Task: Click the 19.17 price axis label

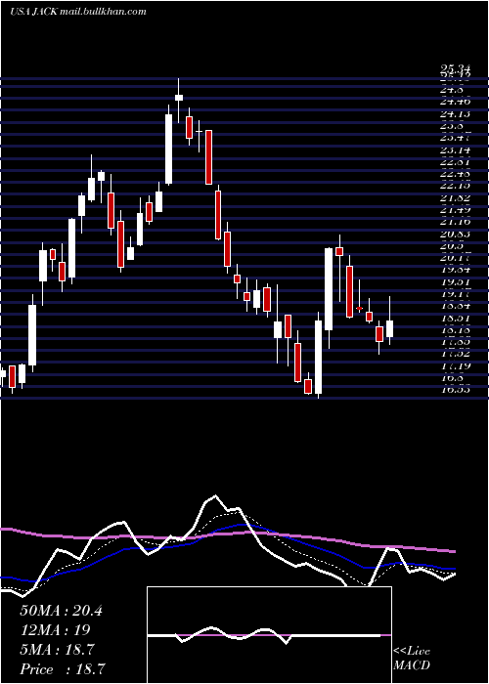Action: tap(455, 294)
